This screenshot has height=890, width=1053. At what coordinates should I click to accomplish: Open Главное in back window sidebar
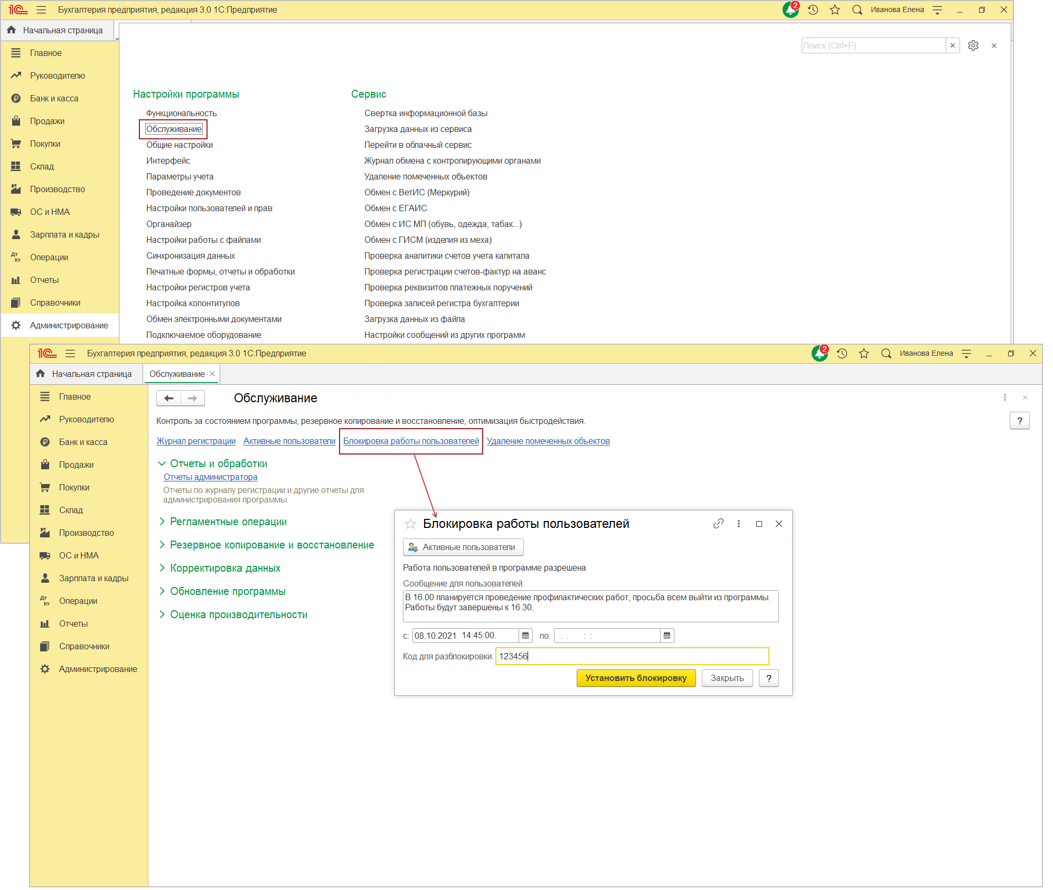click(x=60, y=53)
